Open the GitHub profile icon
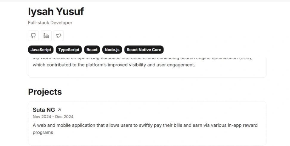Image resolution: width=290 pixels, height=146 pixels. pos(33,36)
